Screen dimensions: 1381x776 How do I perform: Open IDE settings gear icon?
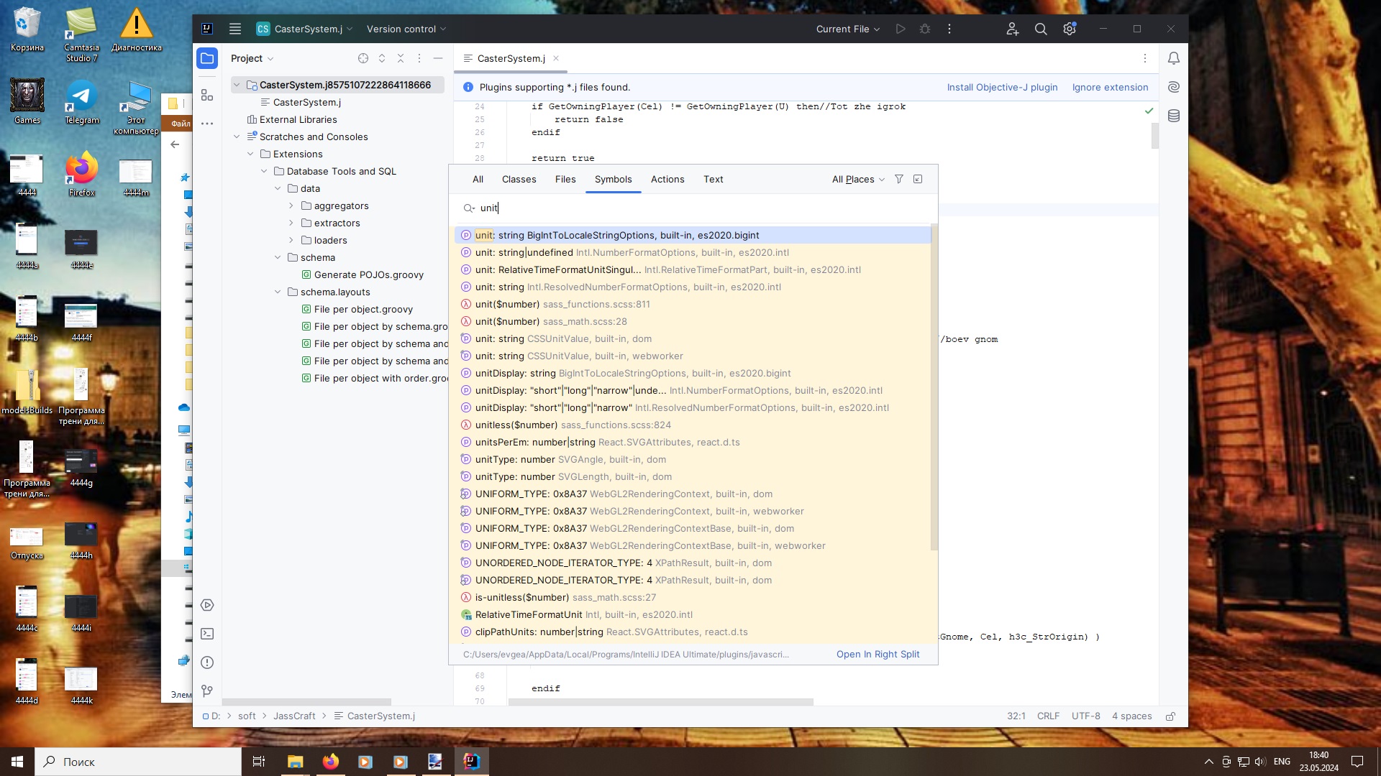[1070, 29]
